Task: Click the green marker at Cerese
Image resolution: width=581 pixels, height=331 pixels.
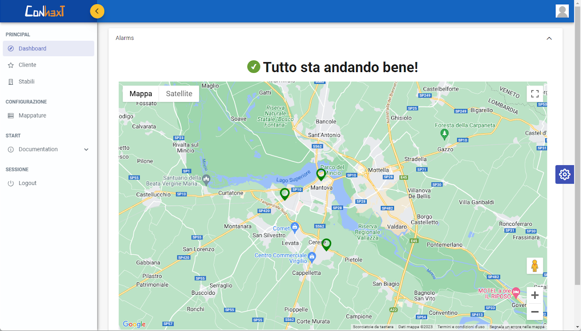Action: tap(326, 244)
